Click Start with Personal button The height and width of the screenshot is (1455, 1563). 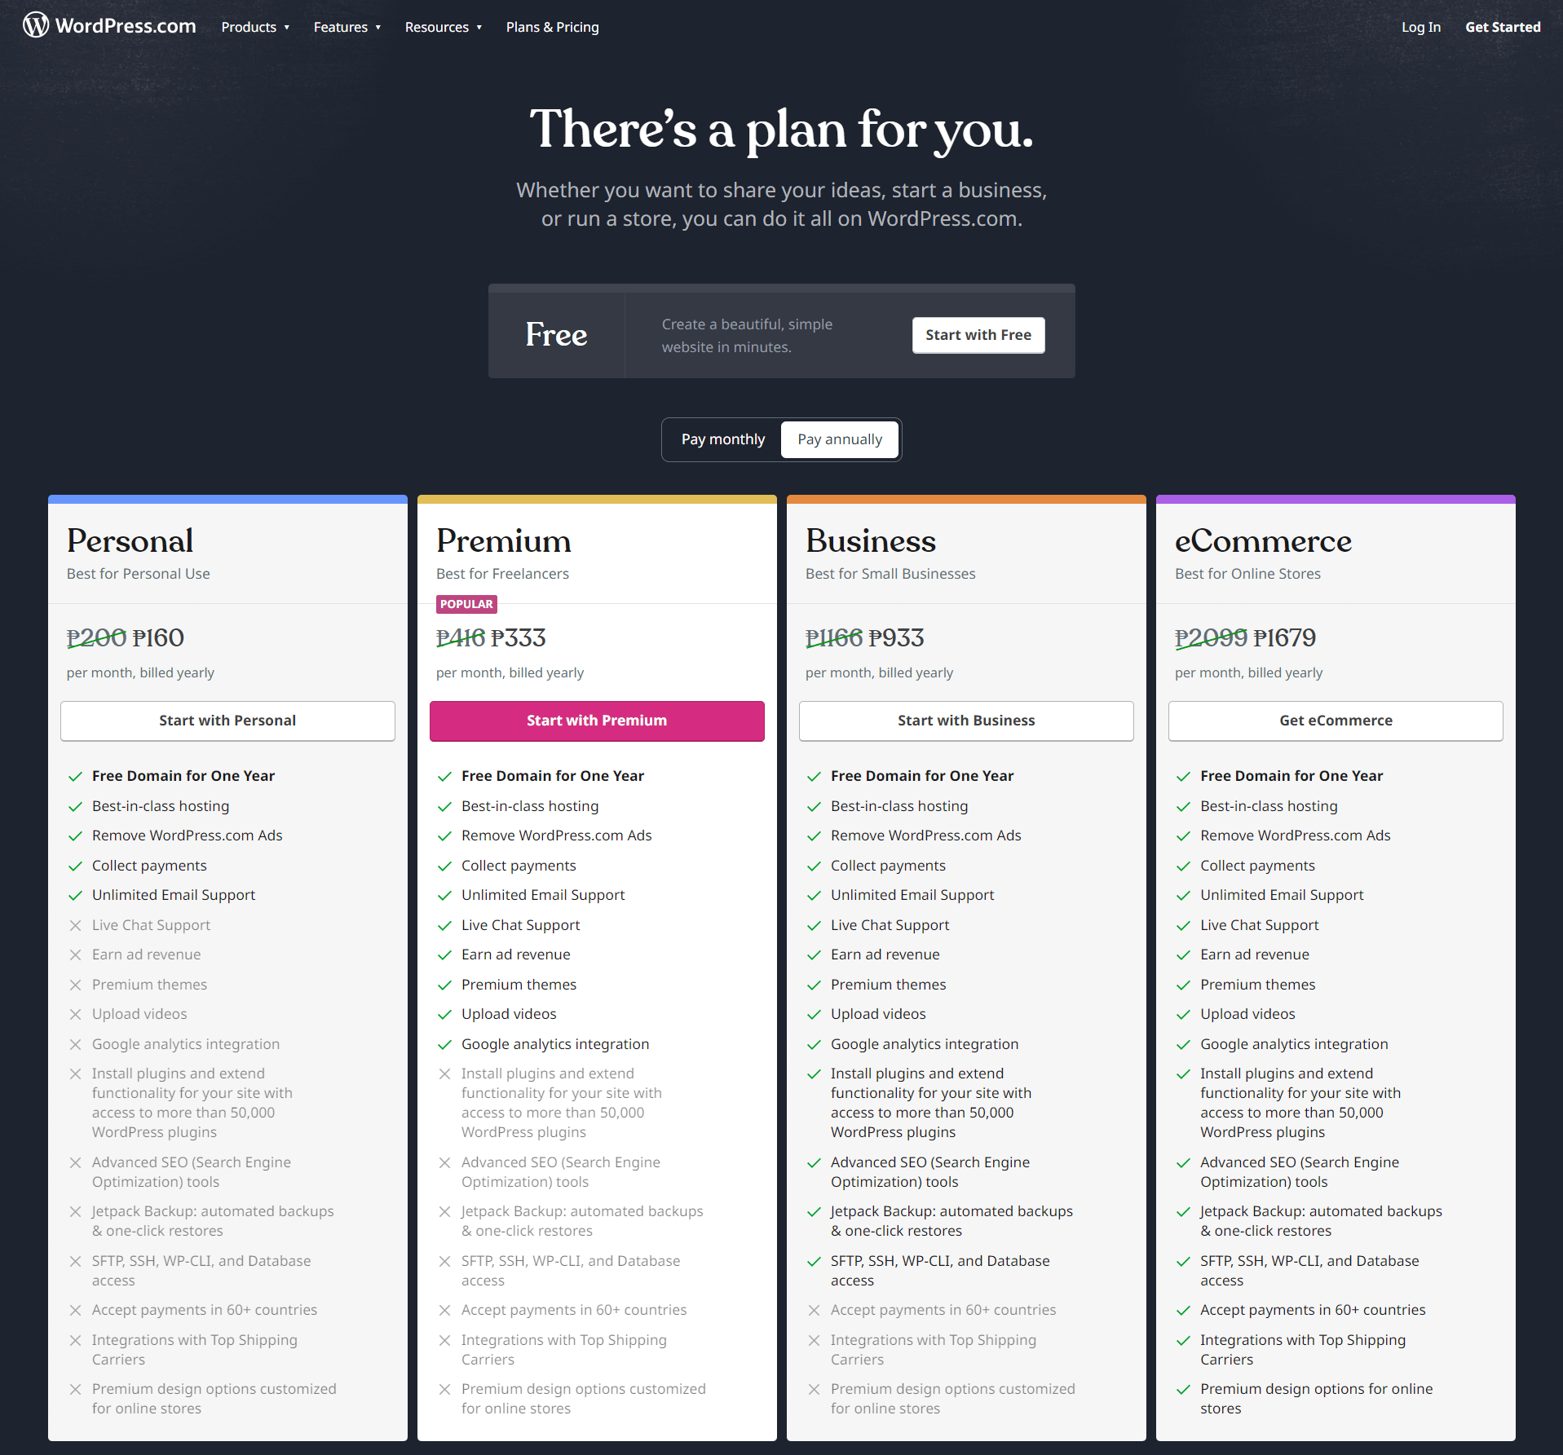(x=227, y=721)
